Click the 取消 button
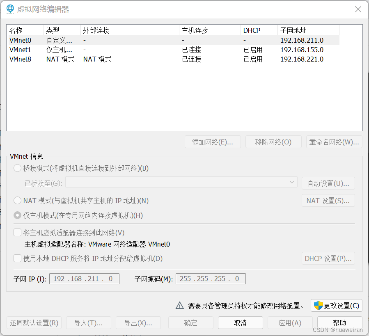 [x=240, y=322]
